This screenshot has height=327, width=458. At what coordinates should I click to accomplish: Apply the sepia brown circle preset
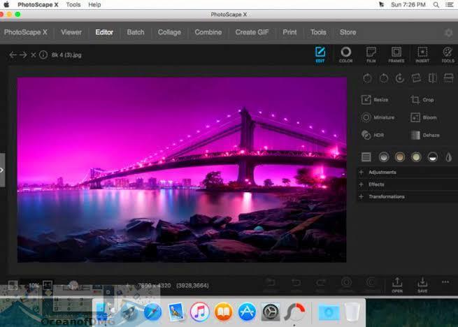400,157
